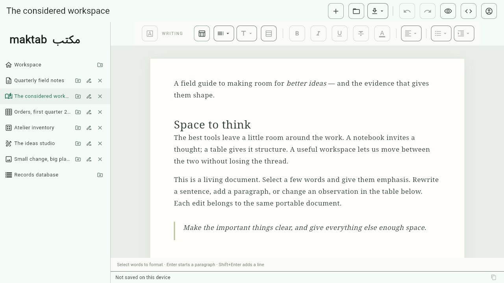The width and height of the screenshot is (504, 283).
Task: Open the folder button in the top bar
Action: tap(356, 11)
